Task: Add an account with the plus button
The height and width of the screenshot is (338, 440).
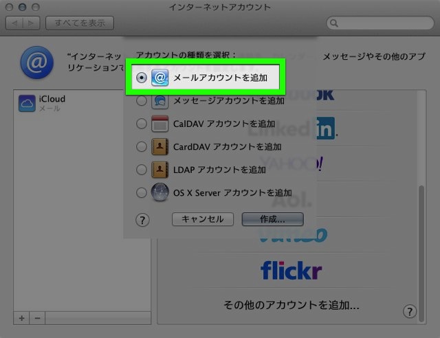Action: coord(21,318)
